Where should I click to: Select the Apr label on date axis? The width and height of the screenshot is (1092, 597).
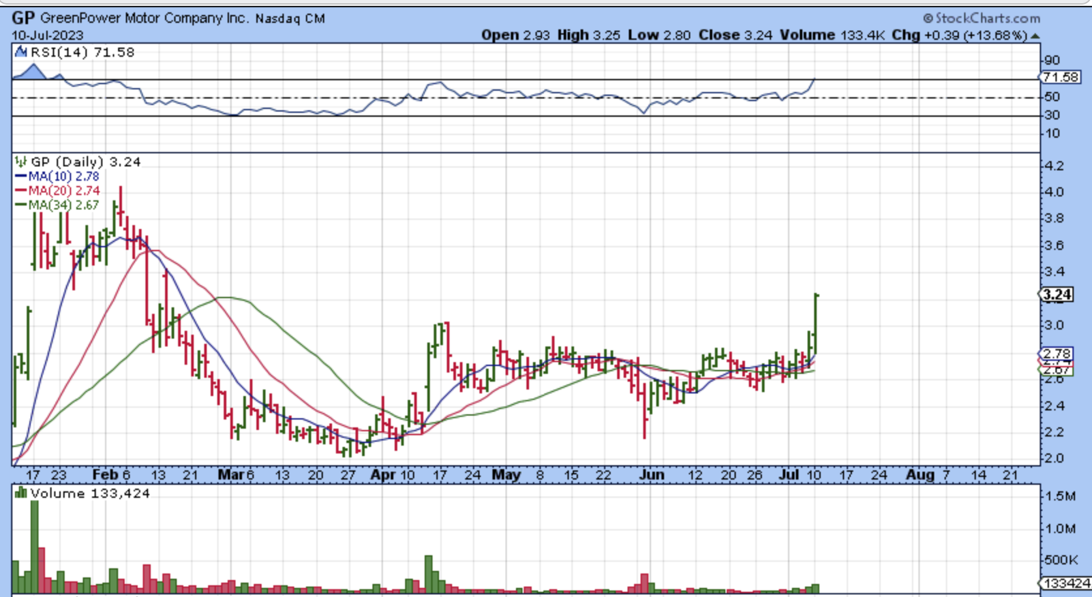coord(382,475)
